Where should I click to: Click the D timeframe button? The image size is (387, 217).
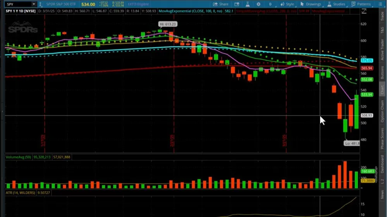point(270,4)
